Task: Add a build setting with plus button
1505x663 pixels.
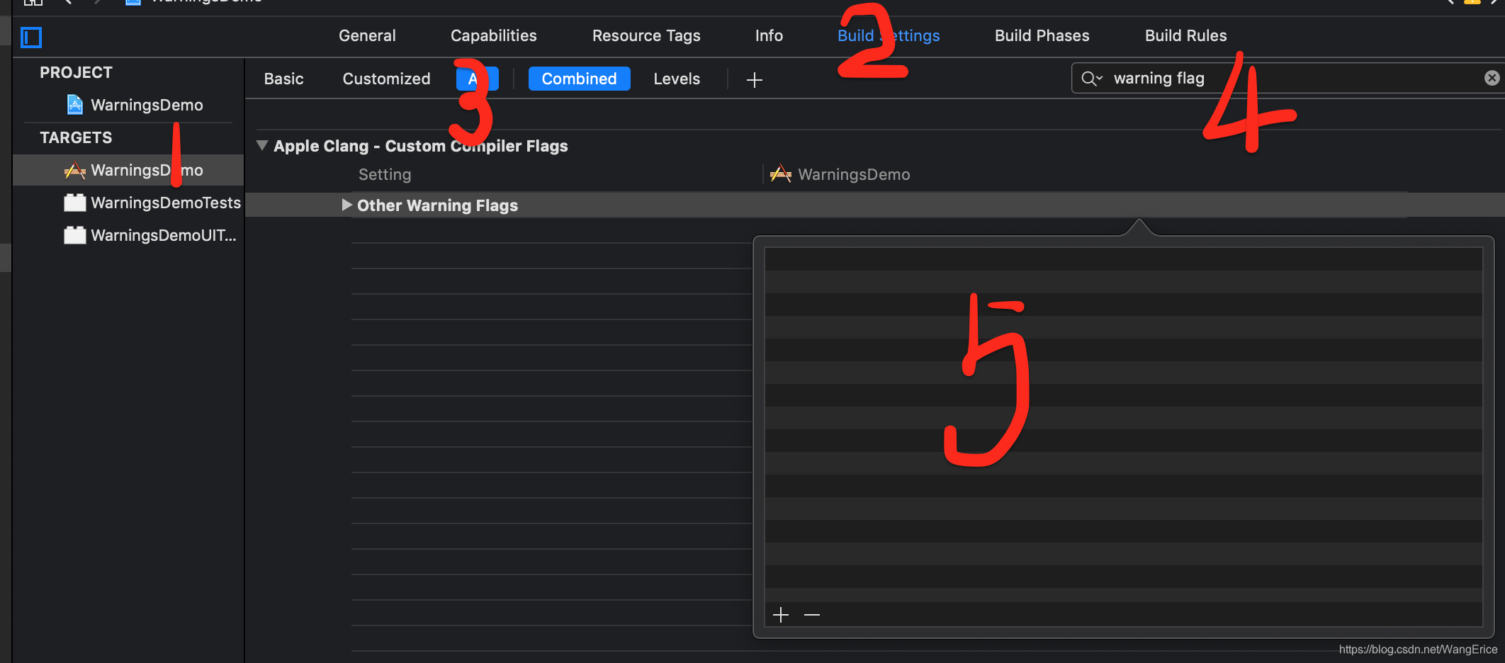Action: [x=754, y=80]
